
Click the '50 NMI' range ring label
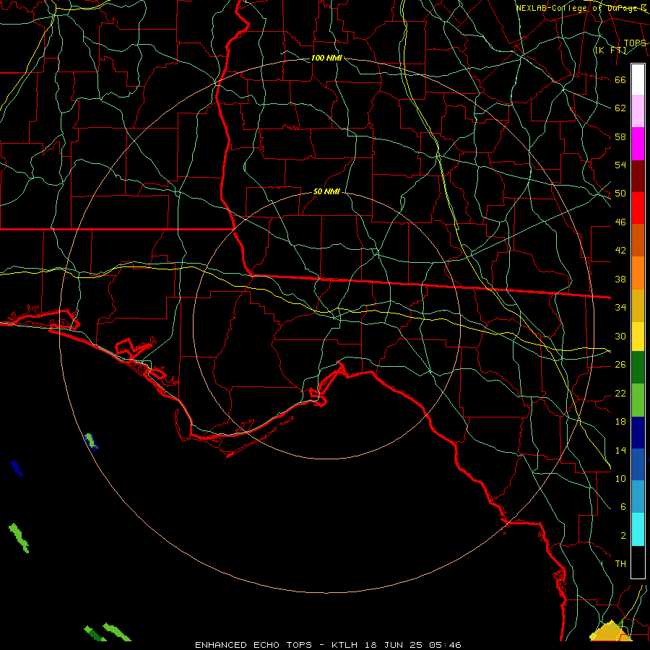(326, 191)
